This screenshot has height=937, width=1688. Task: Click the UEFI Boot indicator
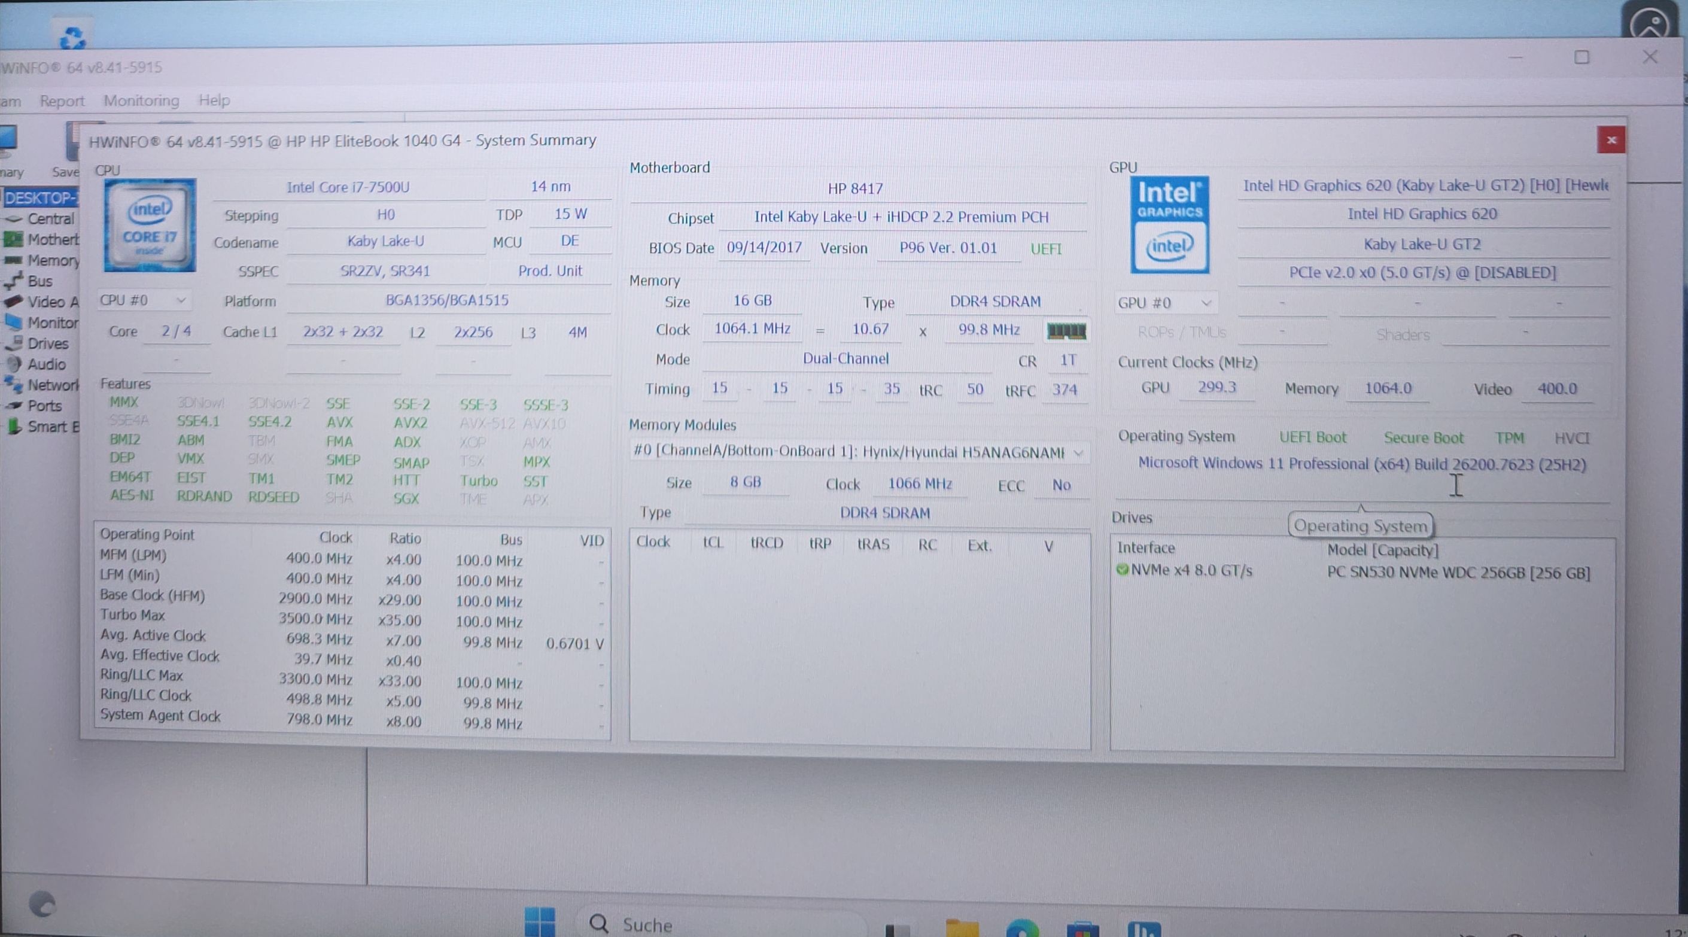(x=1313, y=438)
